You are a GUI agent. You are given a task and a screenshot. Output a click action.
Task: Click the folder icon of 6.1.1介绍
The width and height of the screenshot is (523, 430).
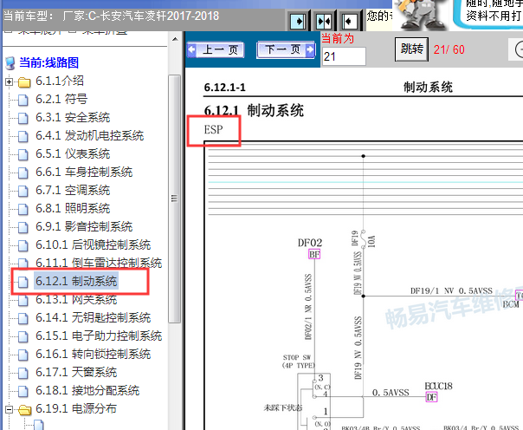(24, 81)
